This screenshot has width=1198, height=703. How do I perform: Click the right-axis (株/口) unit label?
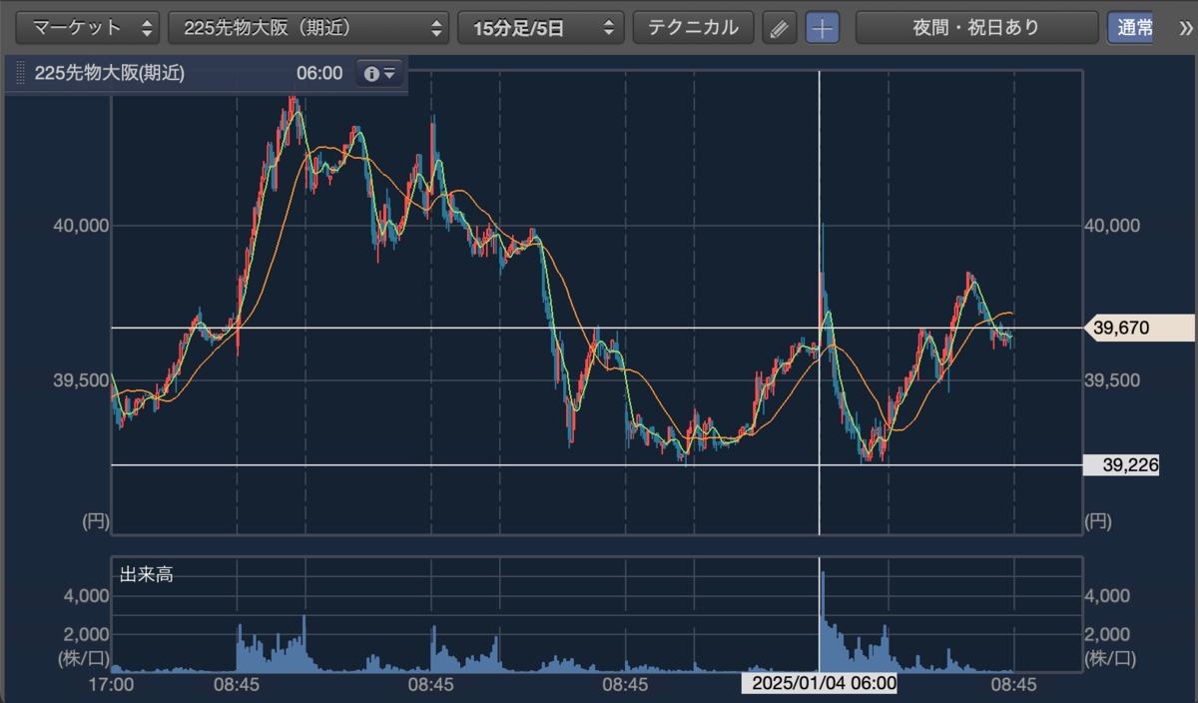click(1109, 658)
